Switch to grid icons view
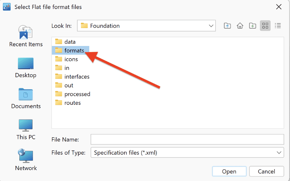Image resolution: width=290 pixels, height=181 pixels. [265, 26]
